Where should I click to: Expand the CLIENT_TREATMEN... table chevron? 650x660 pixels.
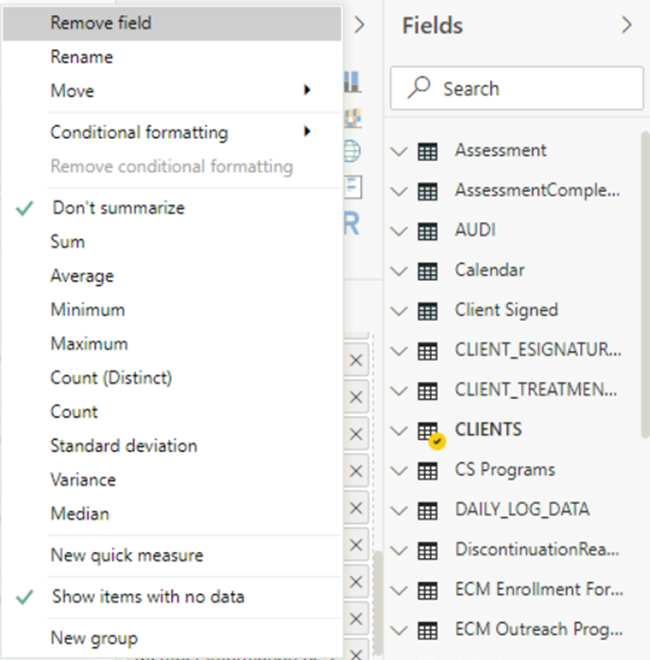(399, 391)
